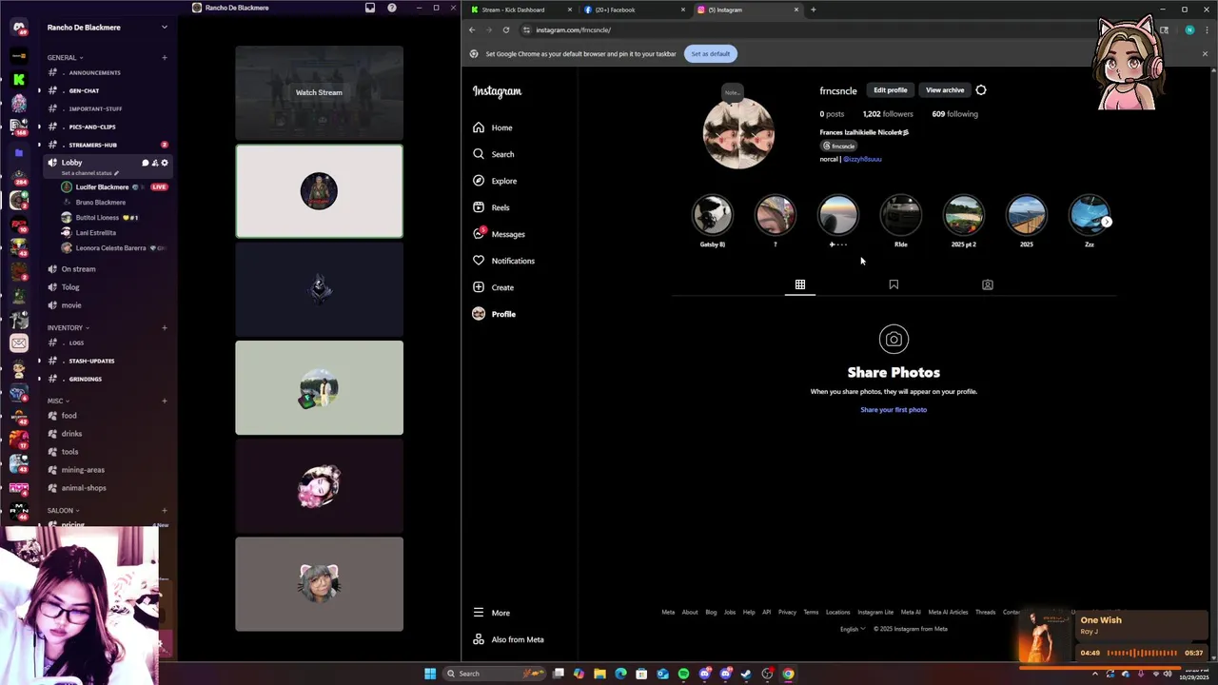
Task: Select the Posts grid tab
Action: coord(800,284)
